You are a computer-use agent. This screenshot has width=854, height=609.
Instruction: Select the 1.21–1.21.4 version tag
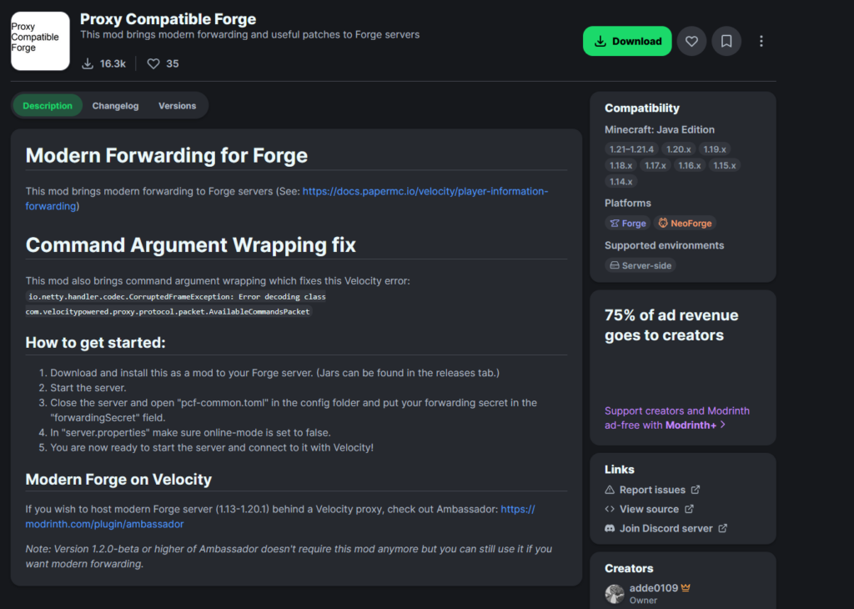click(x=632, y=149)
